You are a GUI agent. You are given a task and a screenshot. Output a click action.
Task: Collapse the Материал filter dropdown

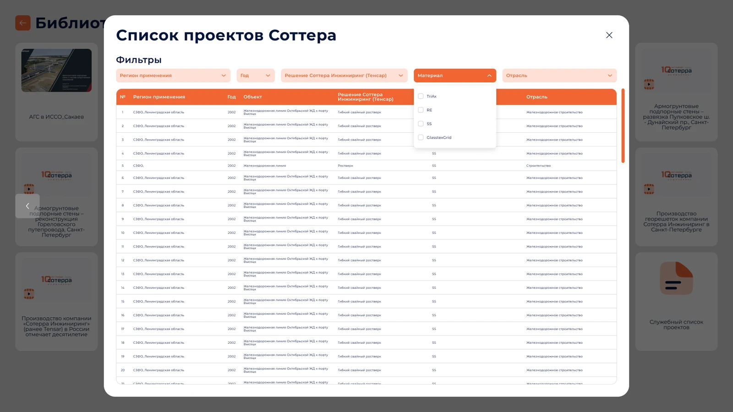[x=455, y=76]
